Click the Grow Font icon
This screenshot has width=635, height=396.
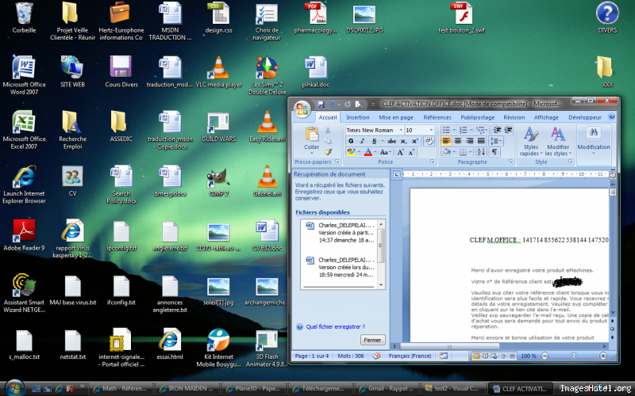[x=400, y=152]
